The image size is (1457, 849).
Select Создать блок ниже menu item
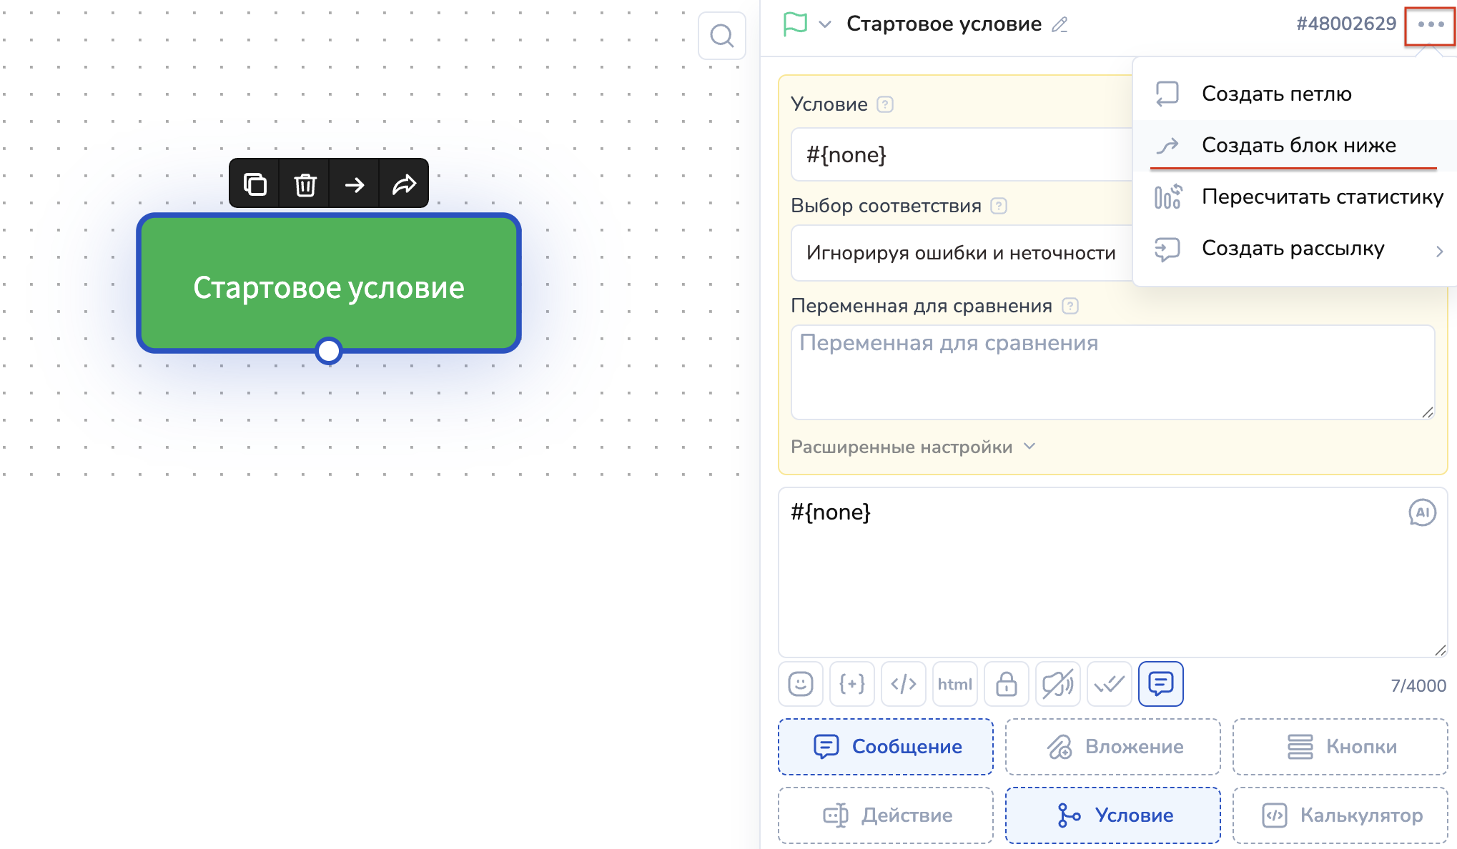click(1298, 145)
